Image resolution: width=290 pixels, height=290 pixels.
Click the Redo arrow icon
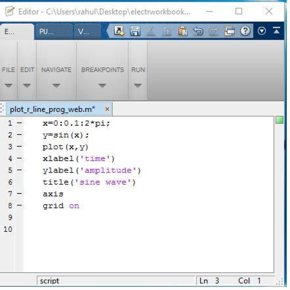tap(214, 31)
